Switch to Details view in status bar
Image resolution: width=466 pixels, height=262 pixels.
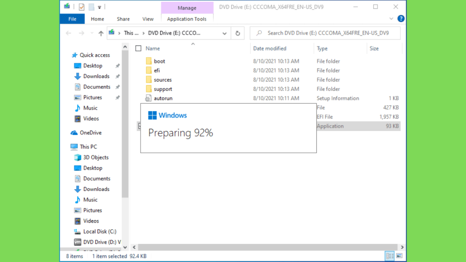[390, 256]
